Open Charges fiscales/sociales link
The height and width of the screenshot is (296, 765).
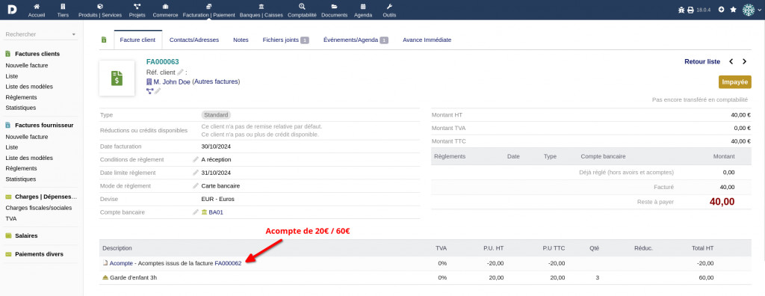pos(39,208)
